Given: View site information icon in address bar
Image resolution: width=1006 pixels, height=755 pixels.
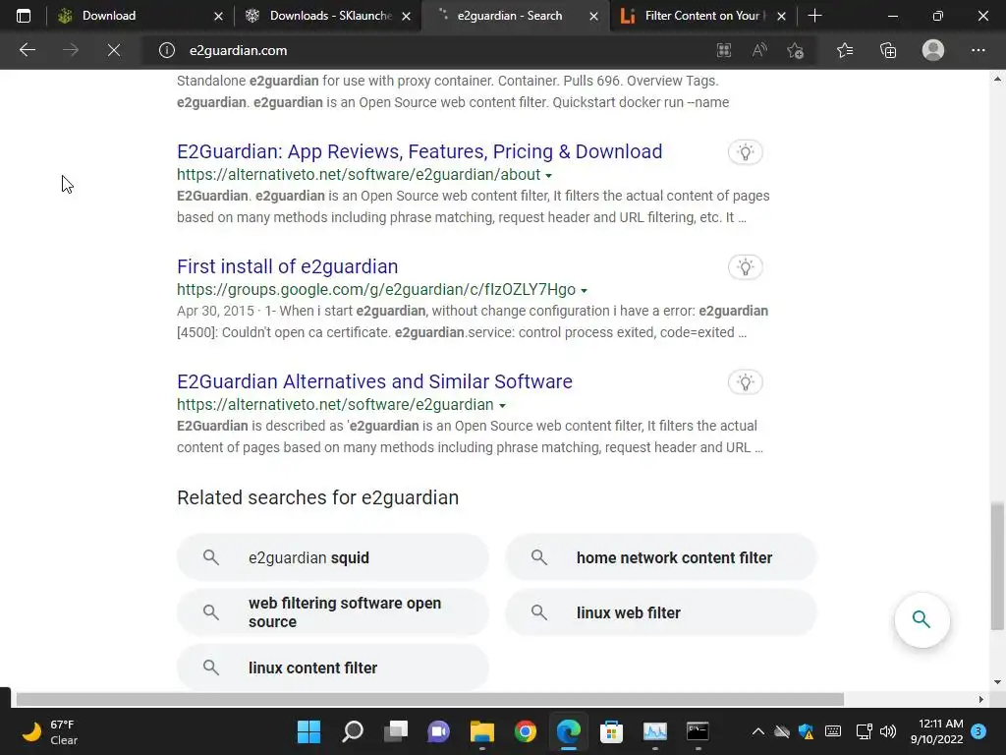Looking at the screenshot, I should (167, 50).
